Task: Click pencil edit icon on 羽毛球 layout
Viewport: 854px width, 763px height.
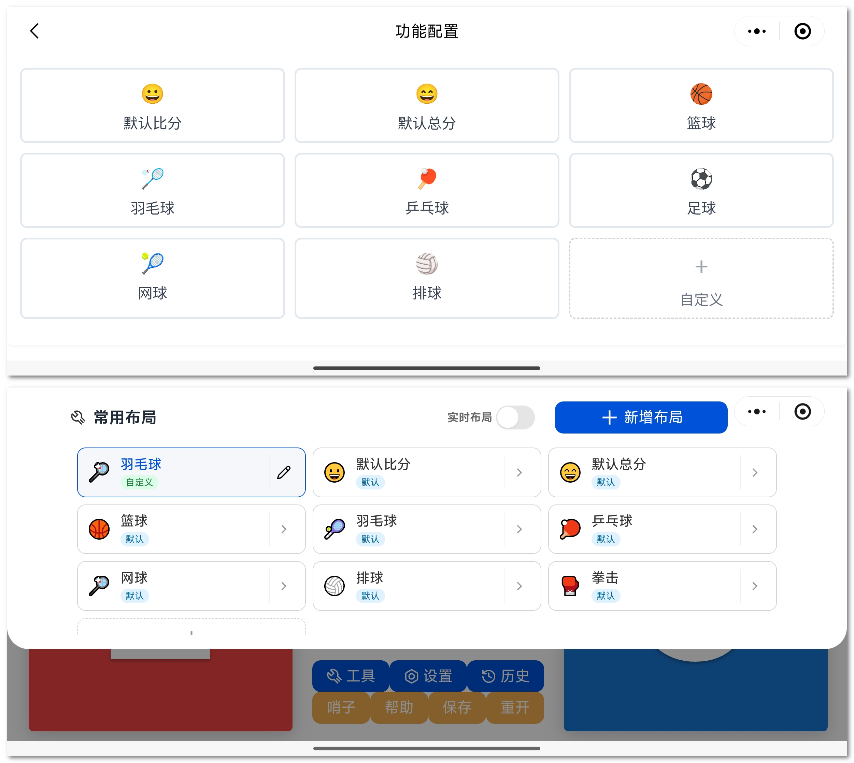Action: coord(284,472)
